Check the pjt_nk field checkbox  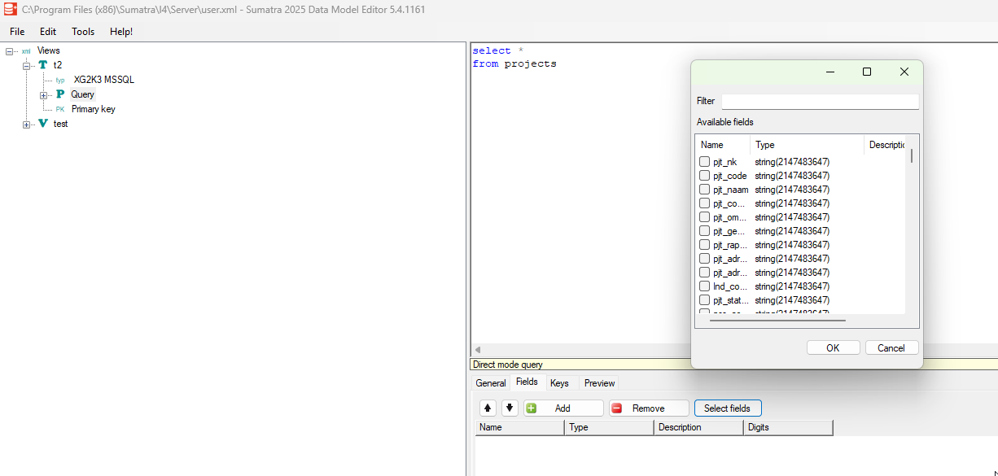[705, 162]
